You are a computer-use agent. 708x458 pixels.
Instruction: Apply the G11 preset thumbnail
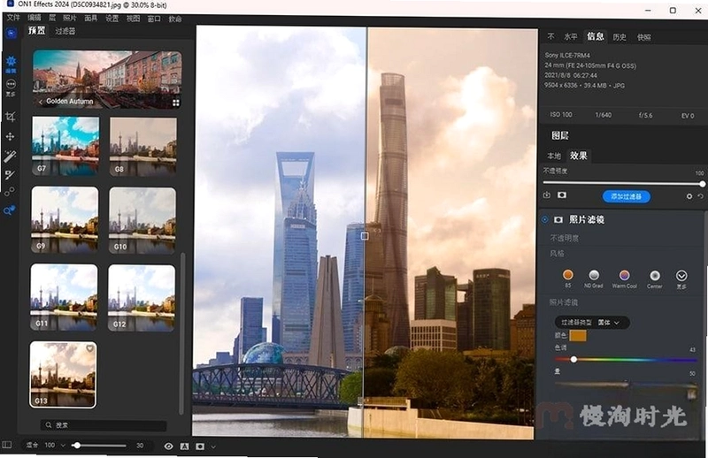64,297
